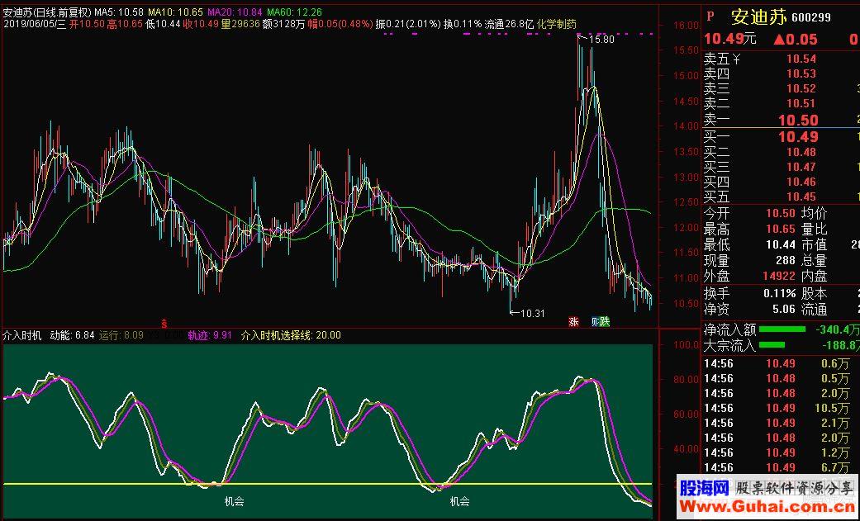Image resolution: width=860 pixels, height=521 pixels.
Task: Click the 14:56 trade row with 0.6万
Action: [x=777, y=363]
